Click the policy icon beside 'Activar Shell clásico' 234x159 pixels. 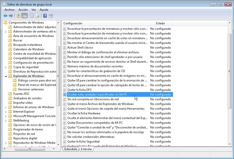click(65, 47)
